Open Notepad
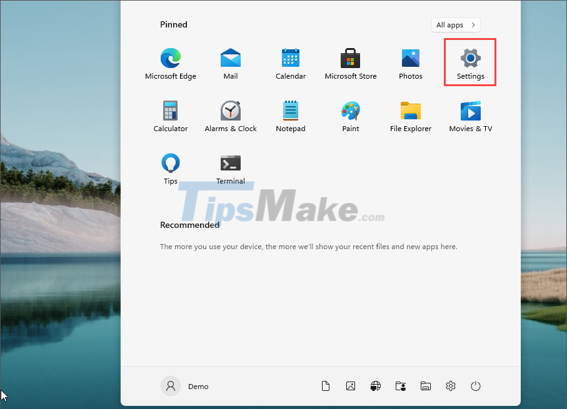The width and height of the screenshot is (567, 409). pyautogui.click(x=290, y=115)
